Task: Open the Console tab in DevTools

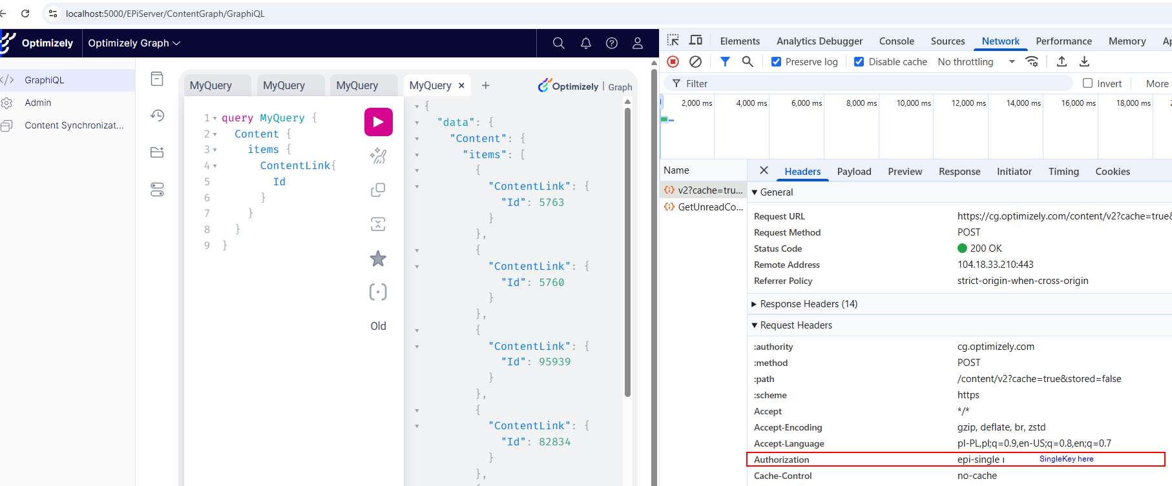Action: [896, 41]
